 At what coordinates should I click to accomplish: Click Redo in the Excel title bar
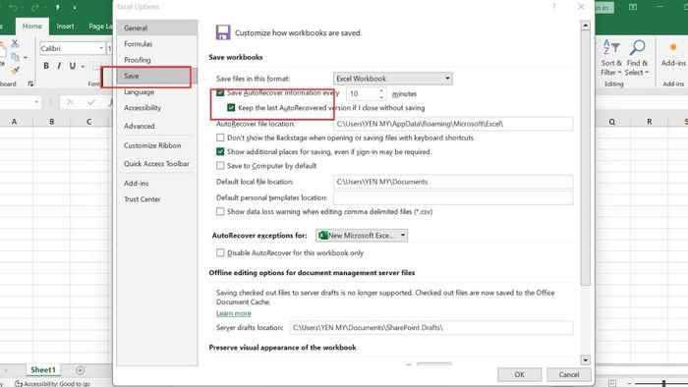[x=35, y=8]
